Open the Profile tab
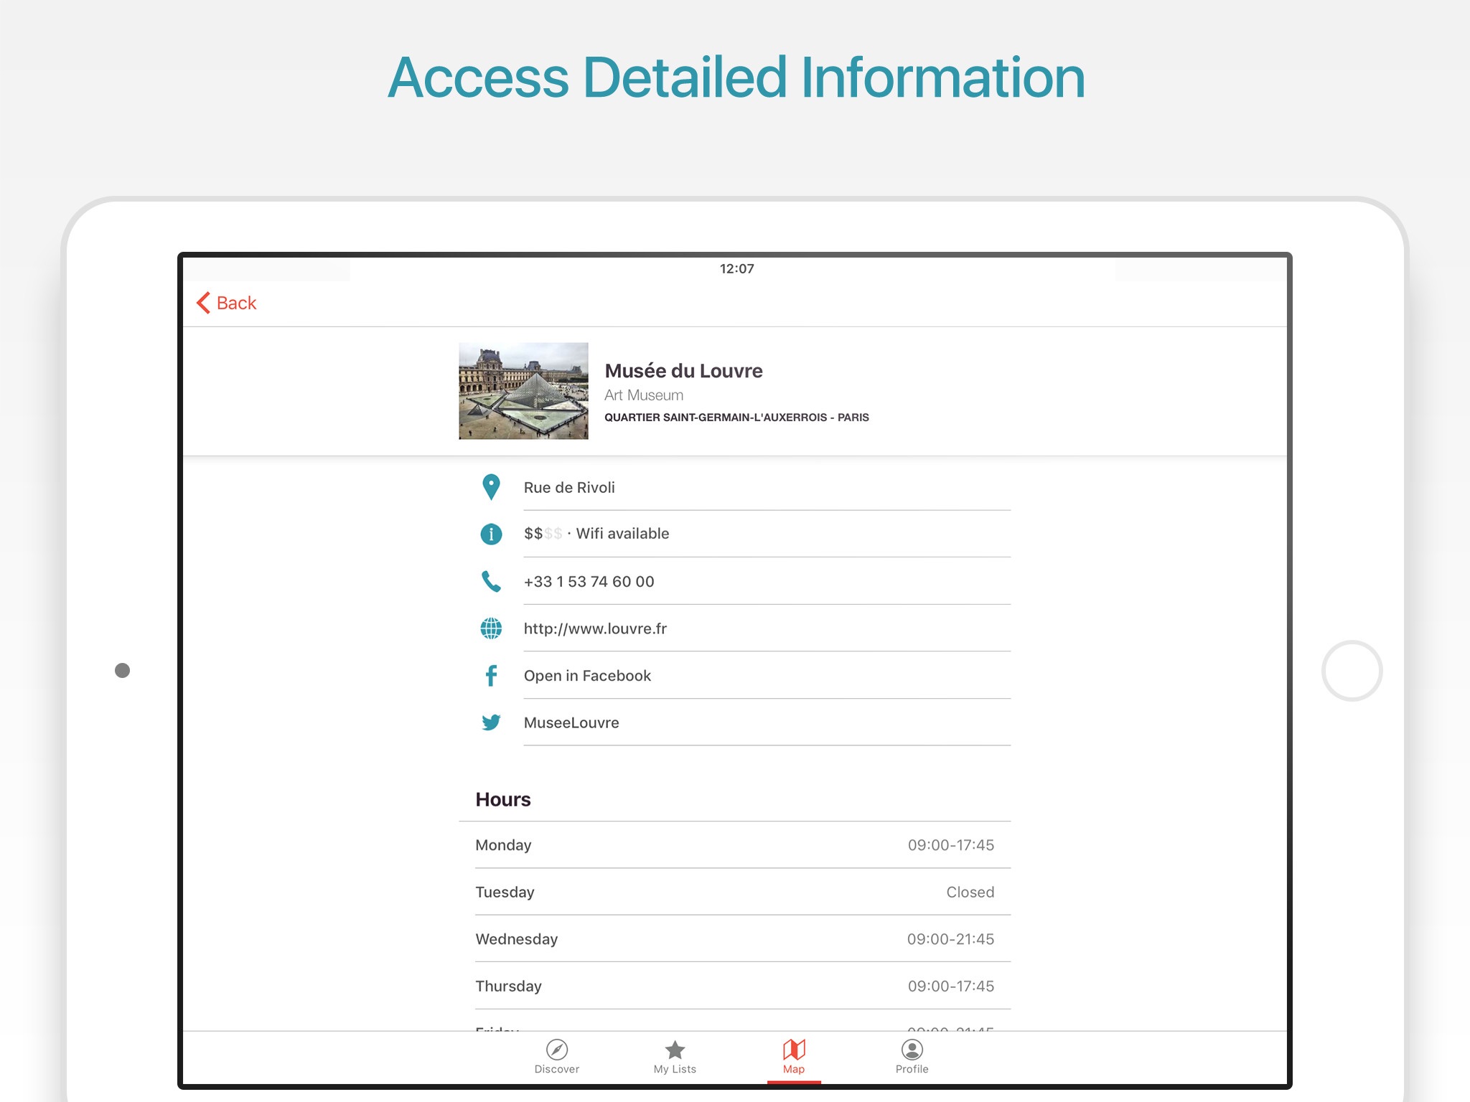The height and width of the screenshot is (1102, 1470). click(x=912, y=1056)
